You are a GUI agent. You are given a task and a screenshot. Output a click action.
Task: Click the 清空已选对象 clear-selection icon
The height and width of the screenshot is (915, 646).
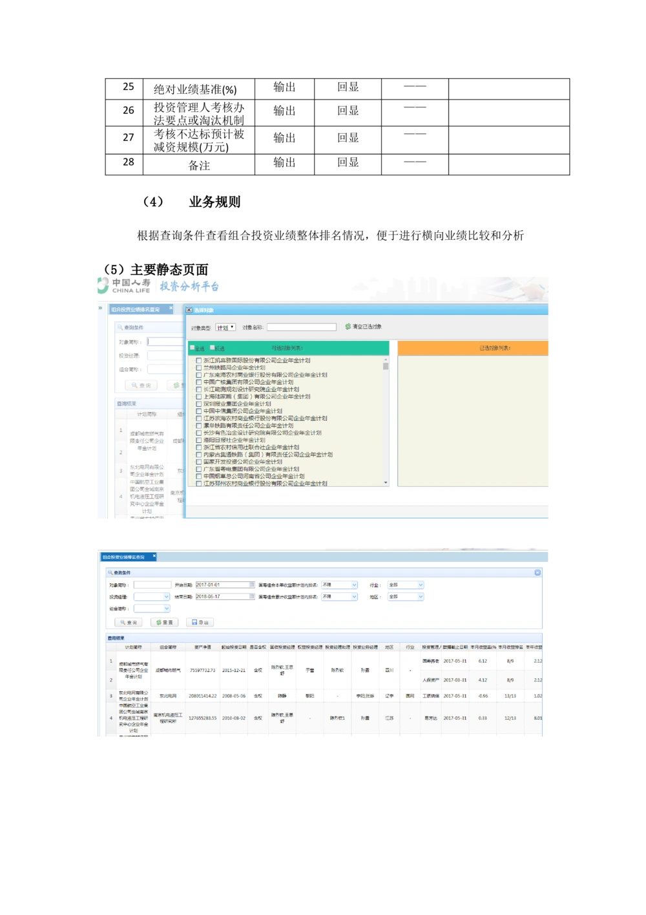pyautogui.click(x=348, y=327)
